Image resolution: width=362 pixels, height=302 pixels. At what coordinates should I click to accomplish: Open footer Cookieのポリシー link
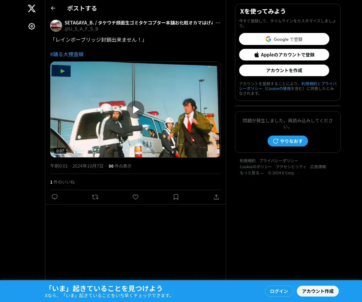coord(256,167)
